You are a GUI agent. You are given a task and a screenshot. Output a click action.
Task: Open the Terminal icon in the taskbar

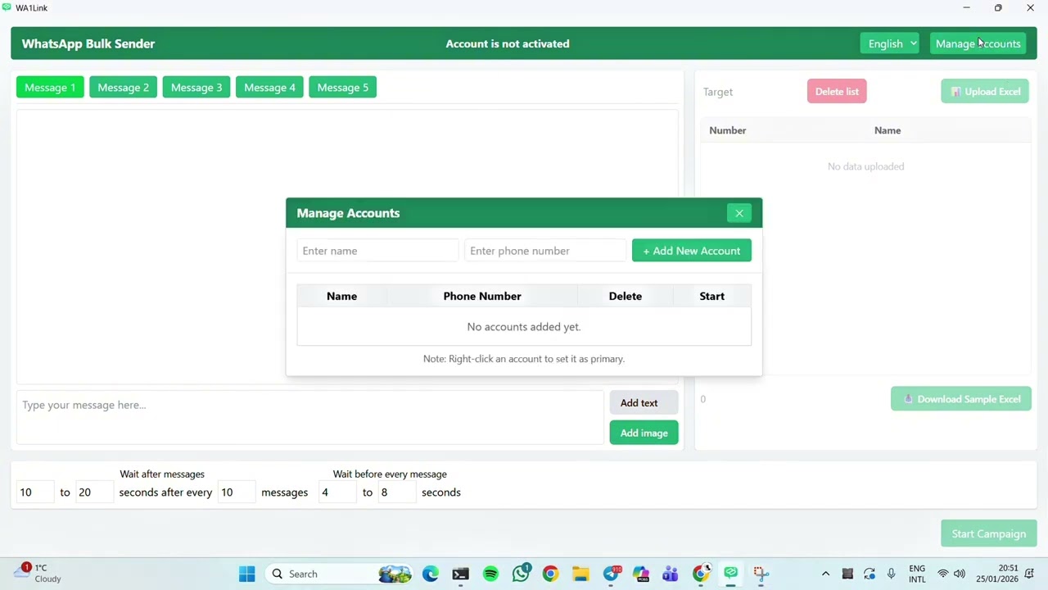(460, 574)
